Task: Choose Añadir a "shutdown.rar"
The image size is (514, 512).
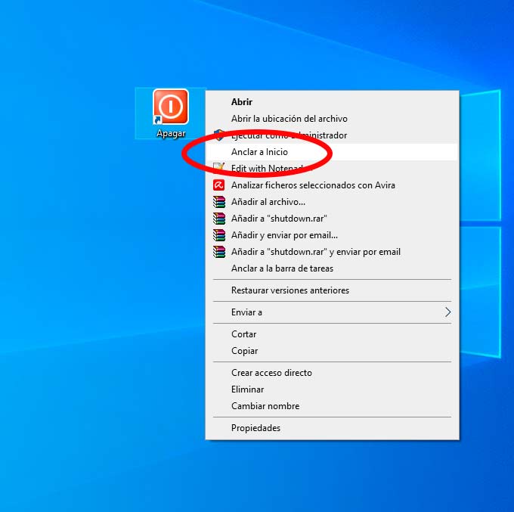Action: pyautogui.click(x=332, y=219)
